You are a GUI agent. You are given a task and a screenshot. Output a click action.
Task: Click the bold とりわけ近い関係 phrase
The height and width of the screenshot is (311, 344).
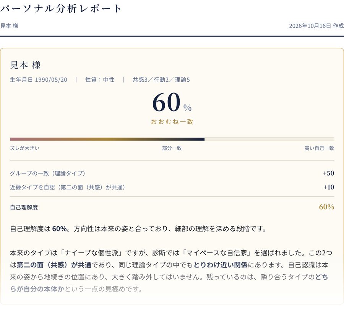click(221, 265)
